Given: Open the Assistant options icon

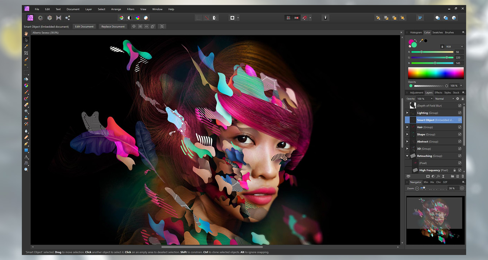Looking at the screenshot, I should click(325, 18).
